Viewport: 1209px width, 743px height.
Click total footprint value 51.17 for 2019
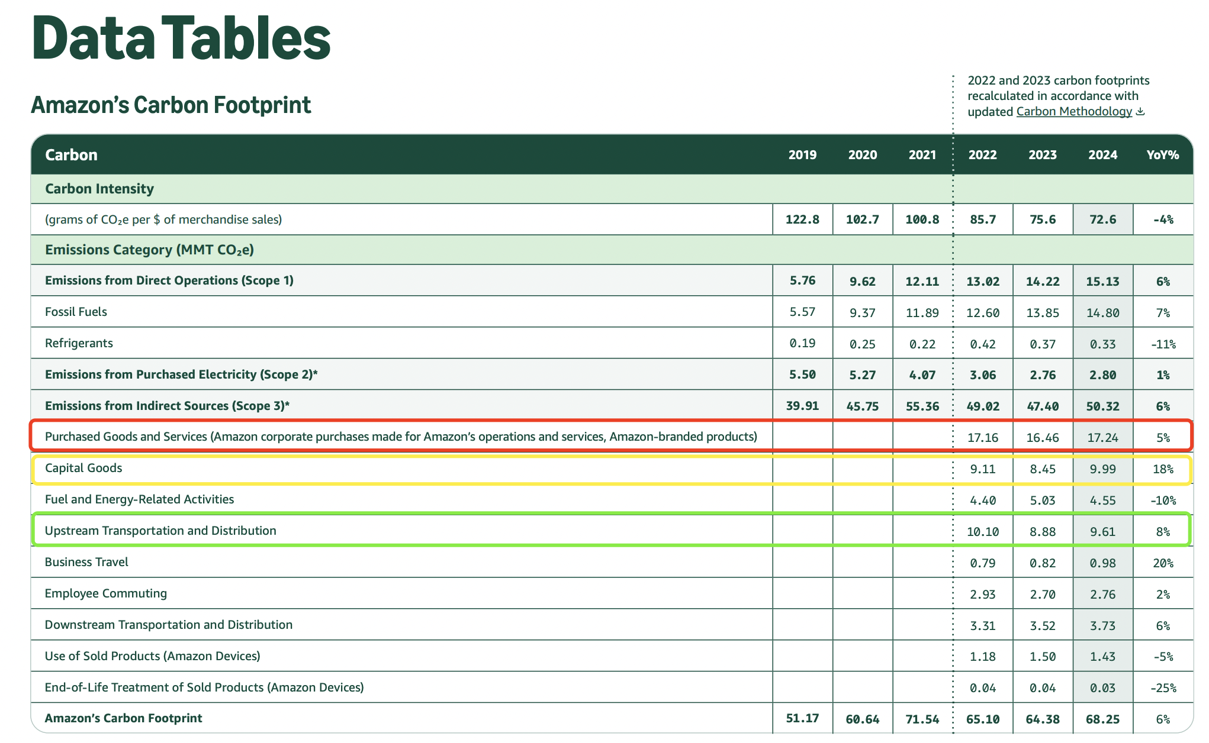click(802, 718)
